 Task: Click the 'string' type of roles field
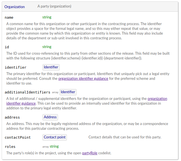54,146
